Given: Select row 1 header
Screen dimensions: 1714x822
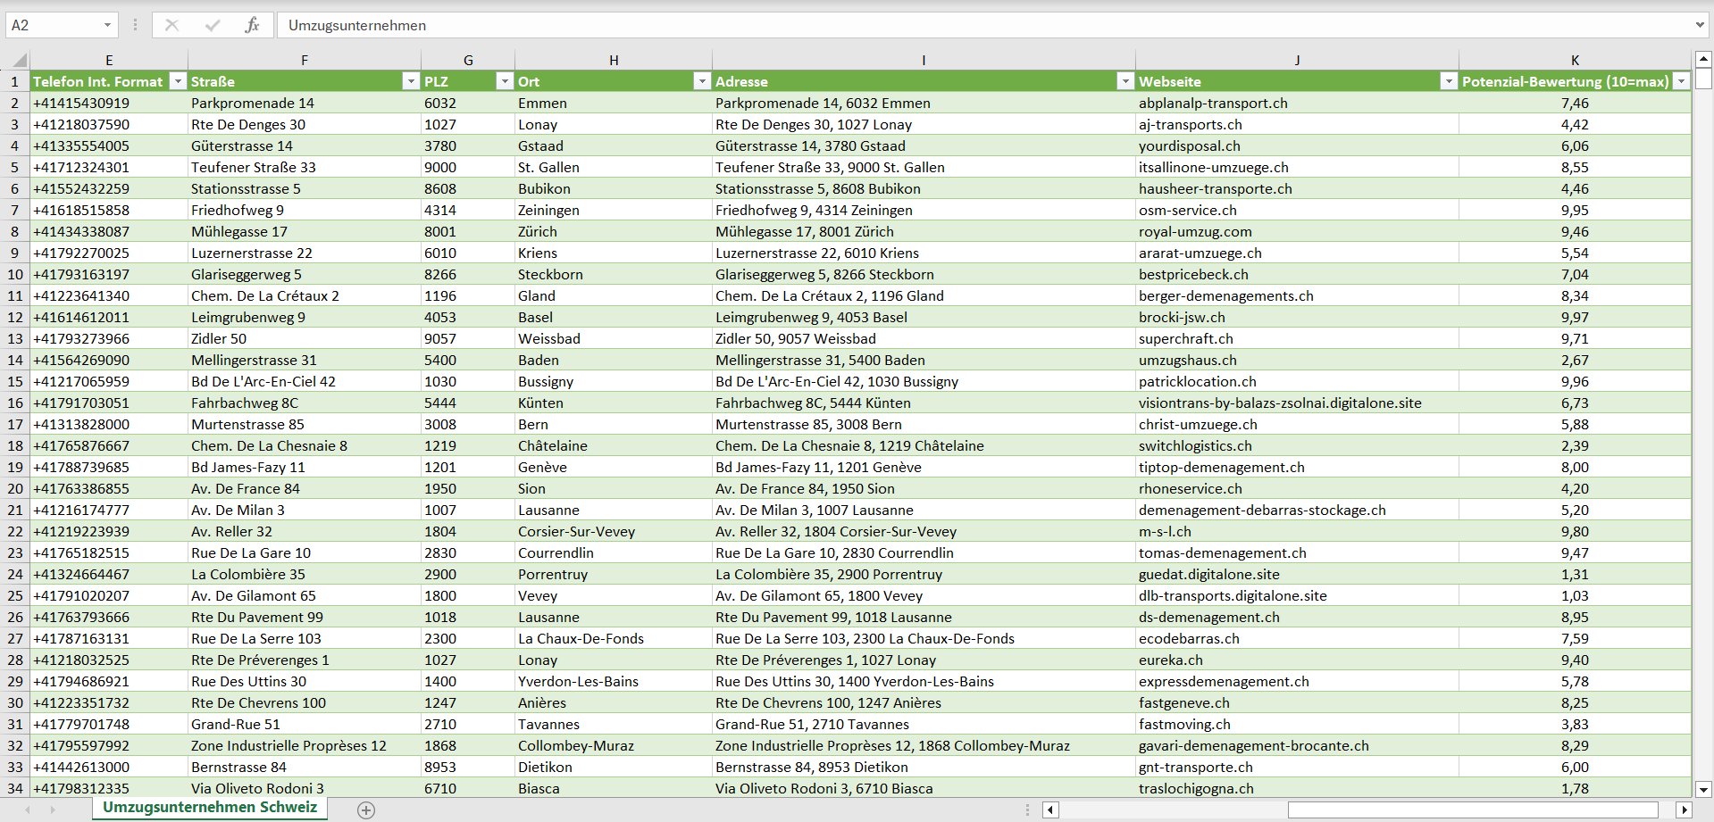Looking at the screenshot, I should [x=15, y=81].
